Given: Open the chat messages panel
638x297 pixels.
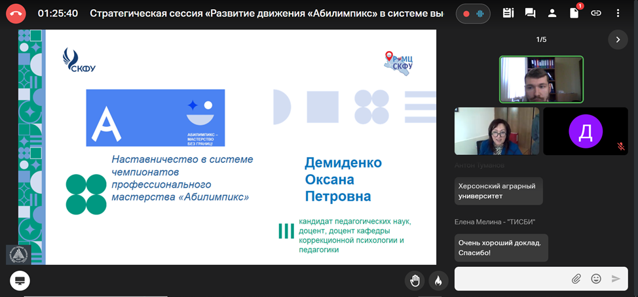Looking at the screenshot, I should (x=530, y=13).
